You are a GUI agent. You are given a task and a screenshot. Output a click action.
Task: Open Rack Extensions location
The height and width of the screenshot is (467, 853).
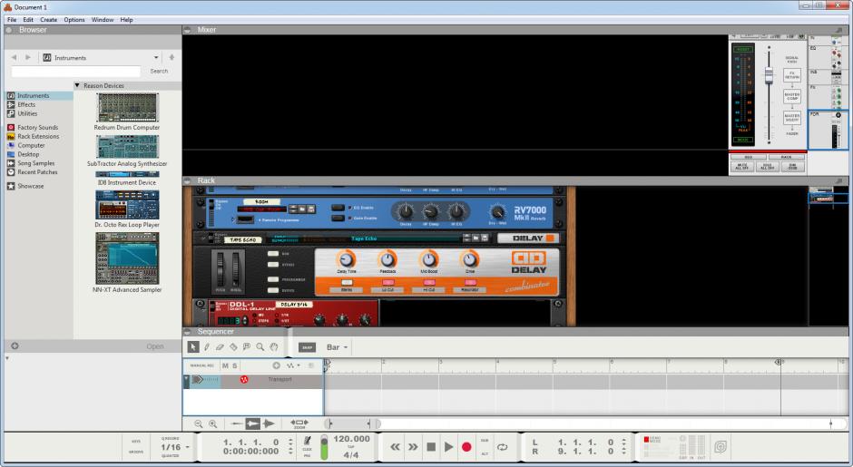tap(38, 136)
